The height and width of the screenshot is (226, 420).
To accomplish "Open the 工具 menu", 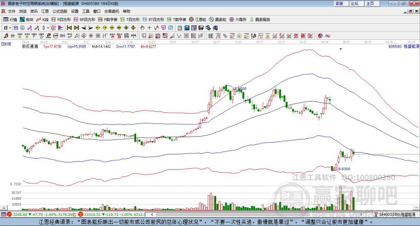I will point(86,11).
